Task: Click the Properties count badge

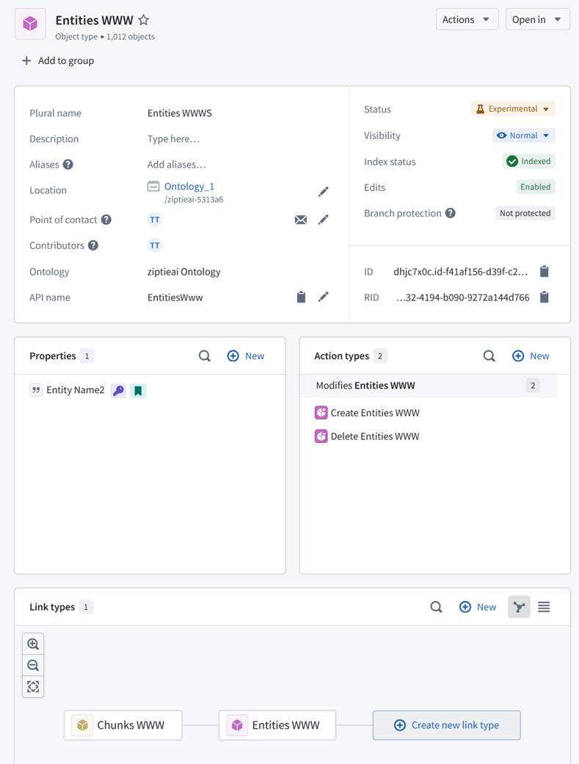Action: 87,356
